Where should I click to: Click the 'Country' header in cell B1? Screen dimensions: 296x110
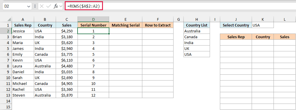point(45,25)
